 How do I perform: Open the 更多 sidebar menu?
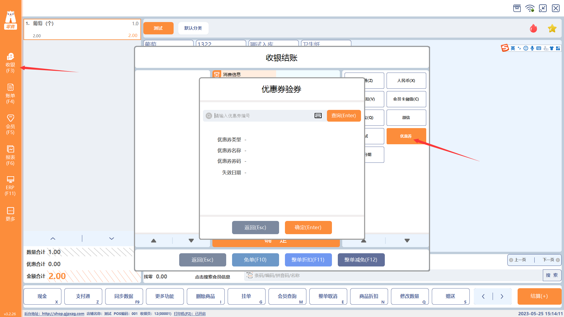(x=10, y=214)
